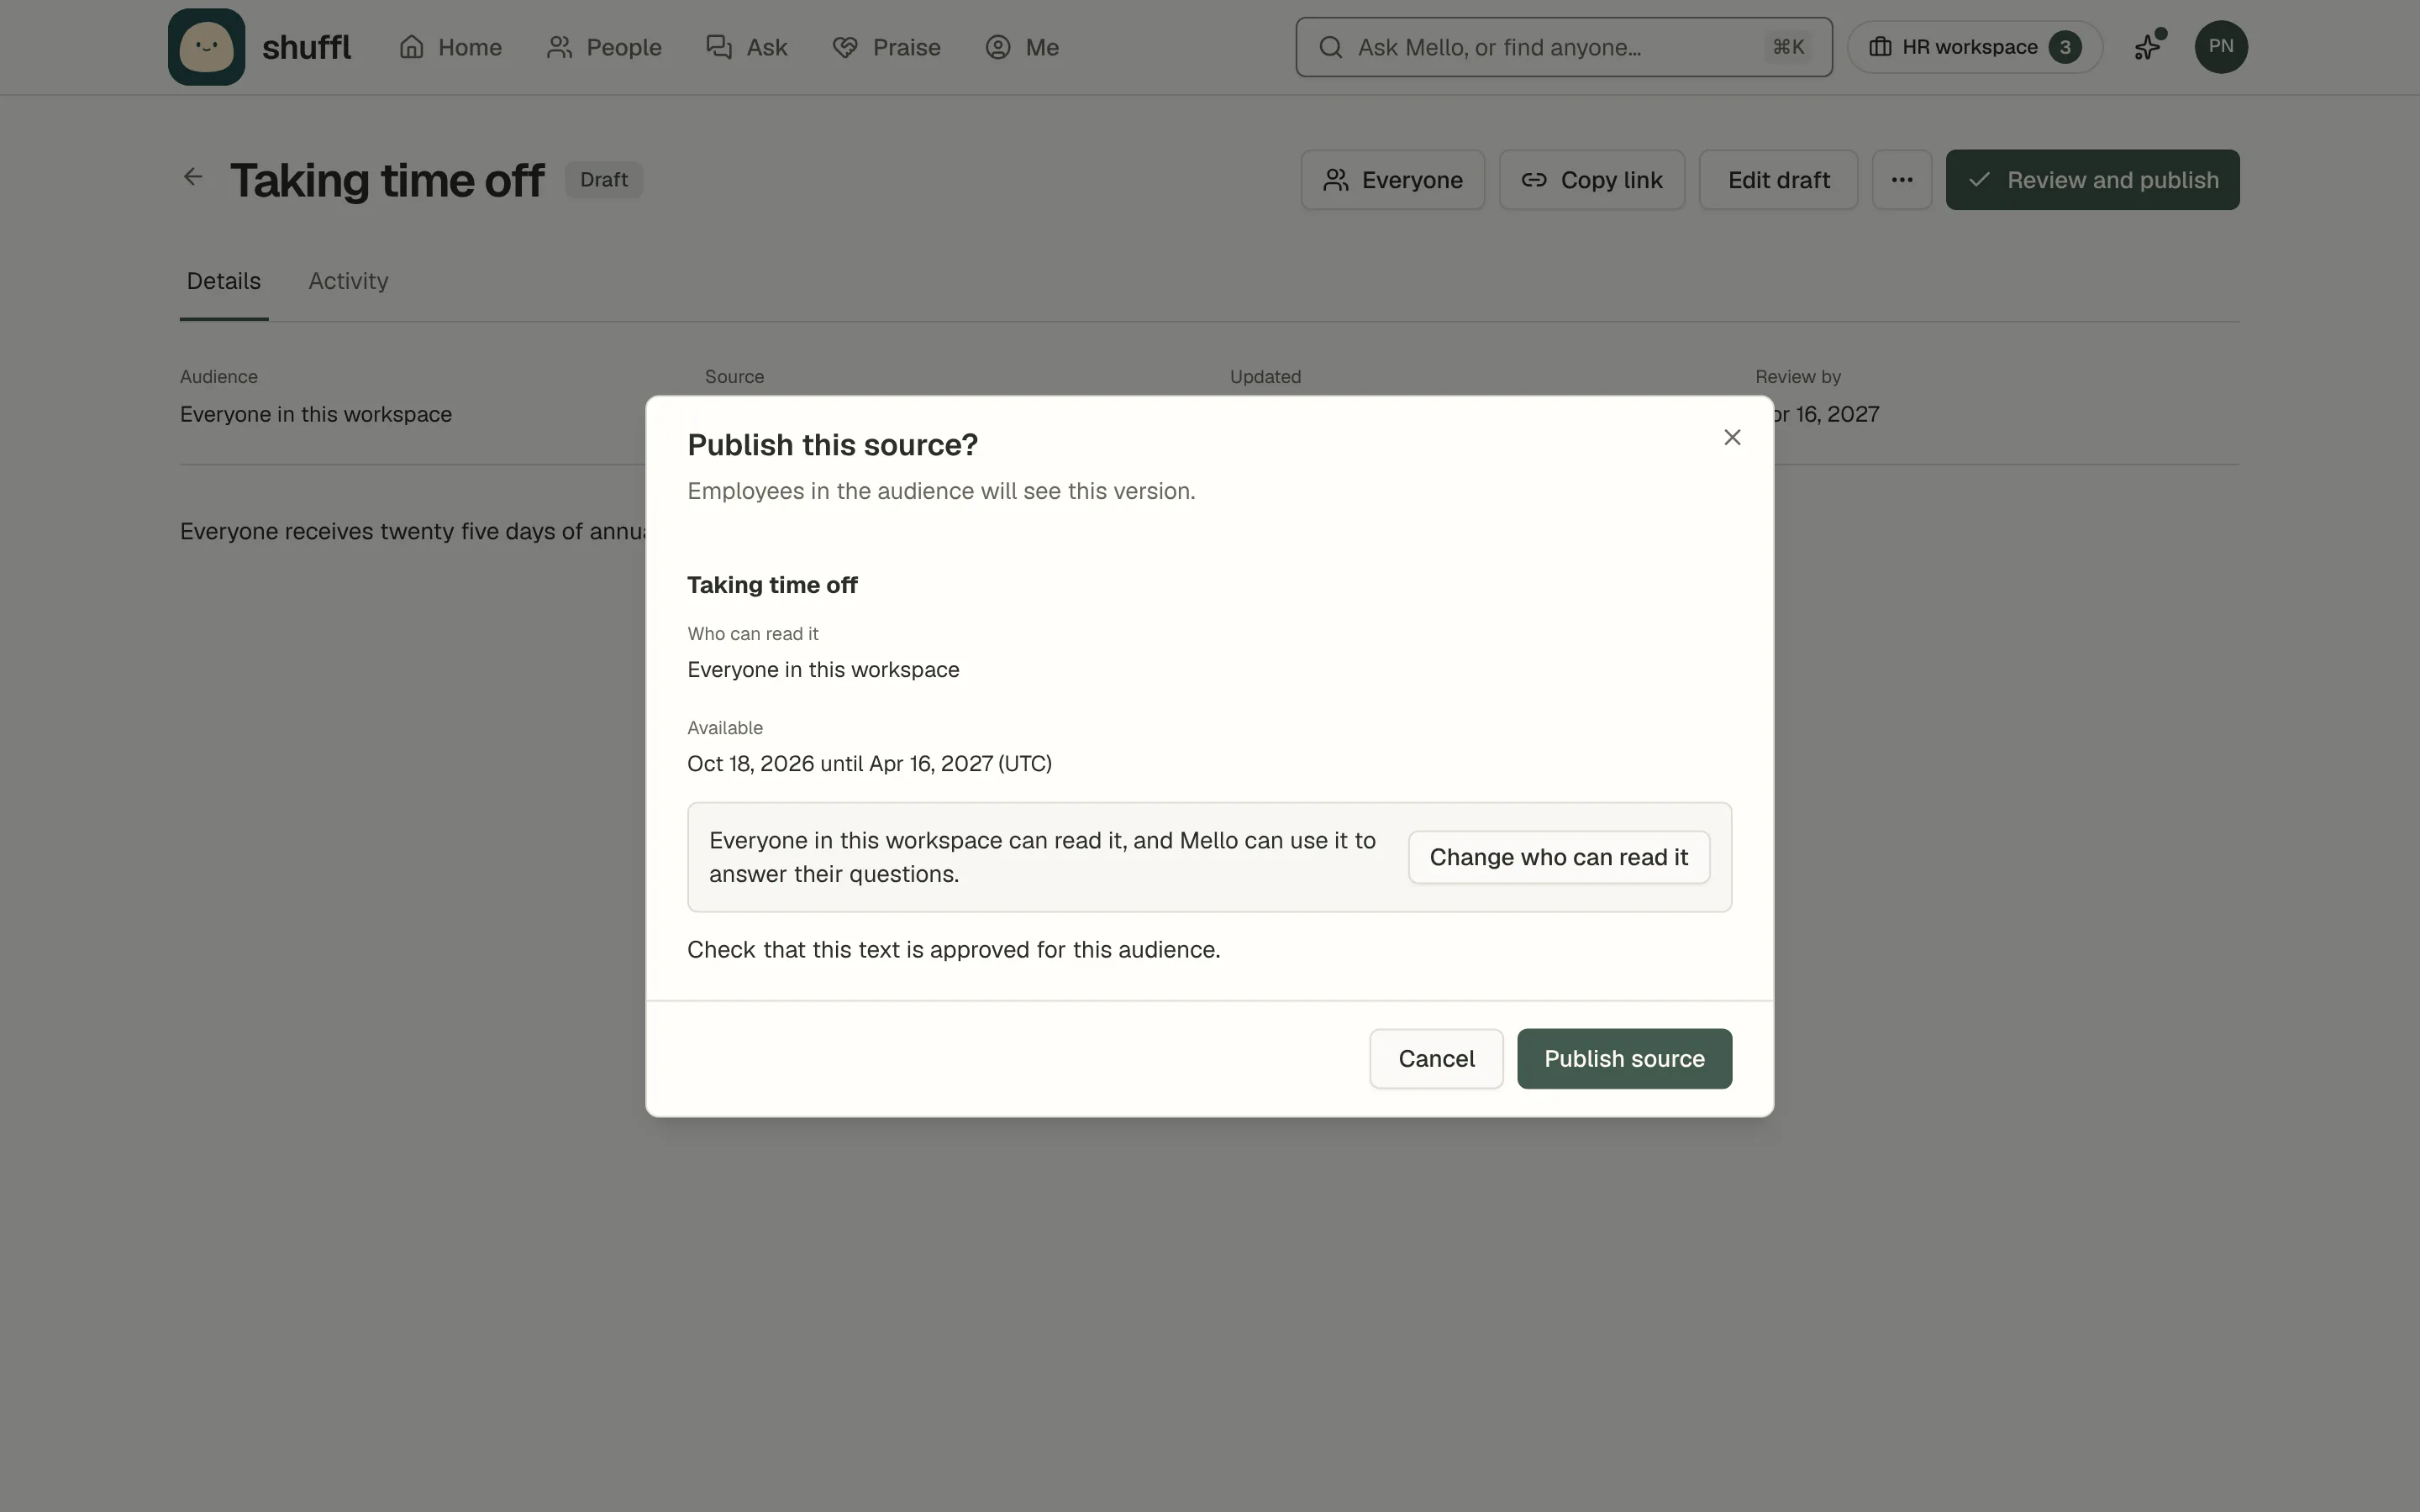Open the Praise page
This screenshot has width=2420, height=1512.
coord(886,47)
